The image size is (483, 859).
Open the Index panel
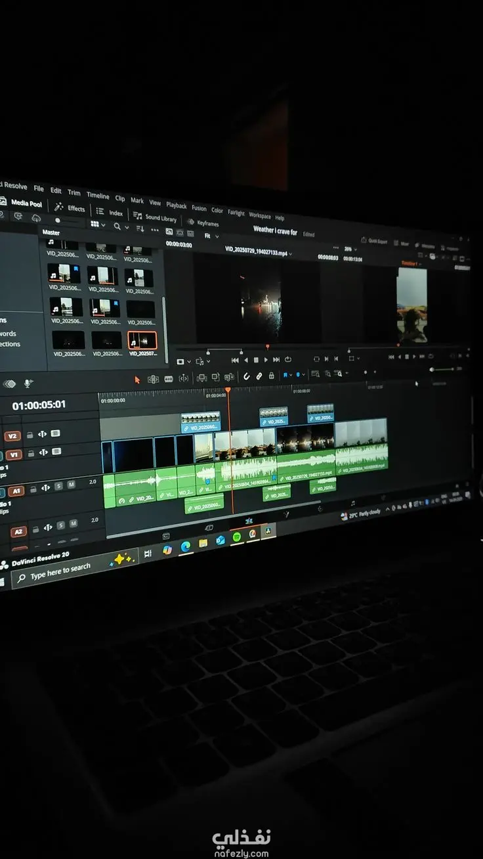click(x=110, y=212)
